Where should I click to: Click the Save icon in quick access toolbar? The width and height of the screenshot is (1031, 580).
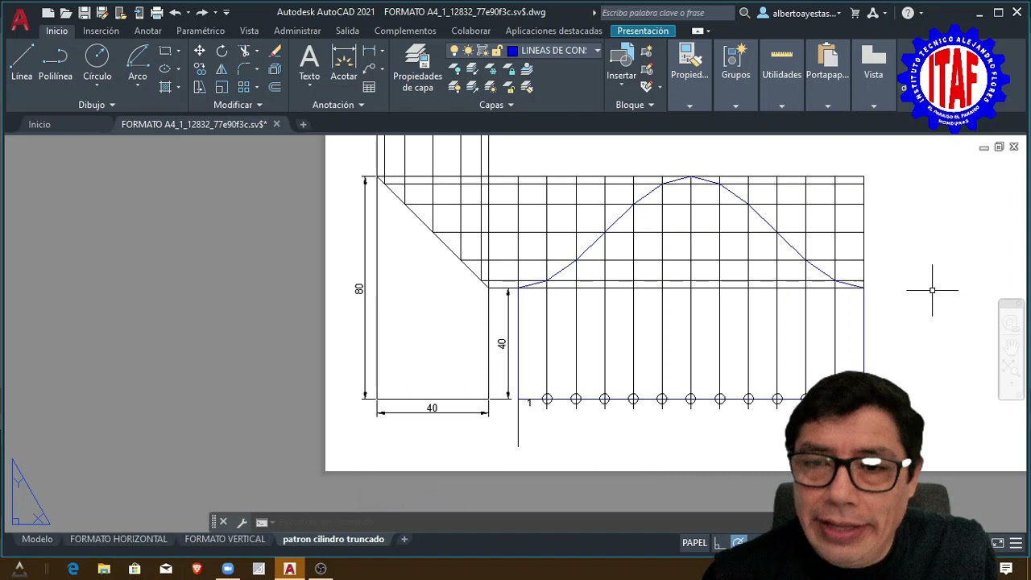tap(84, 13)
